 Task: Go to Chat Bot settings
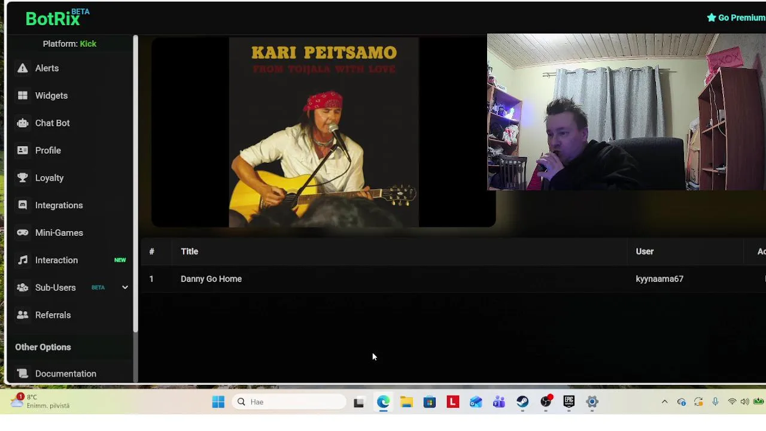pyautogui.click(x=53, y=123)
